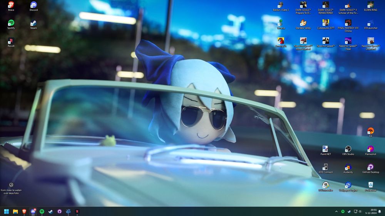Select DARK SOULS Prepare To Die shortcut

[x=303, y=8]
